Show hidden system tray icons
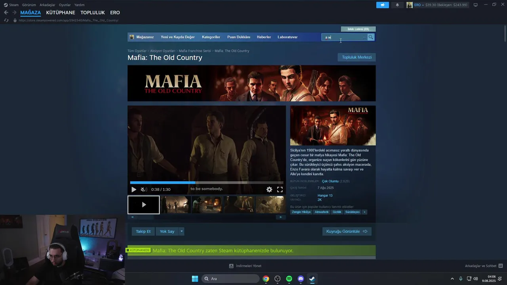This screenshot has width=507, height=285. click(x=452, y=279)
